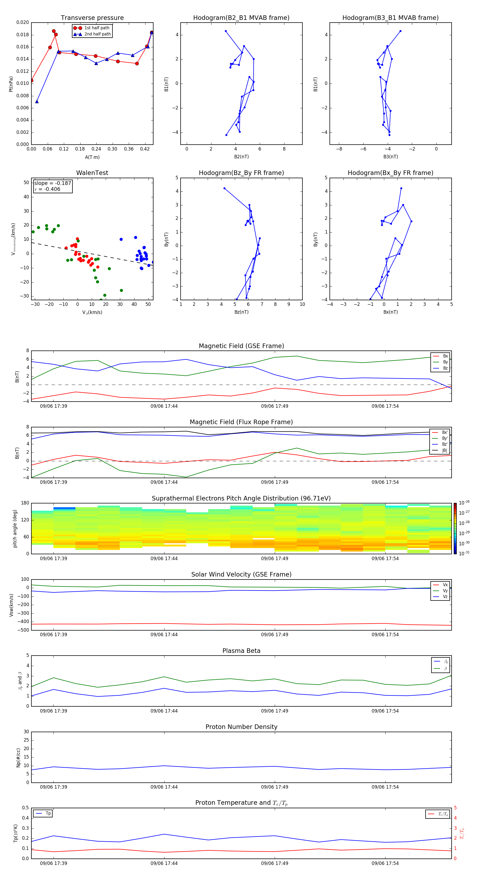
Task: Select 'Vz' in the solar wind legend
Action: click(440, 597)
